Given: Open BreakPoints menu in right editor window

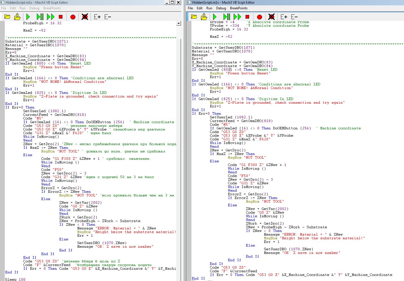Looking at the screenshot, I should point(239,8).
